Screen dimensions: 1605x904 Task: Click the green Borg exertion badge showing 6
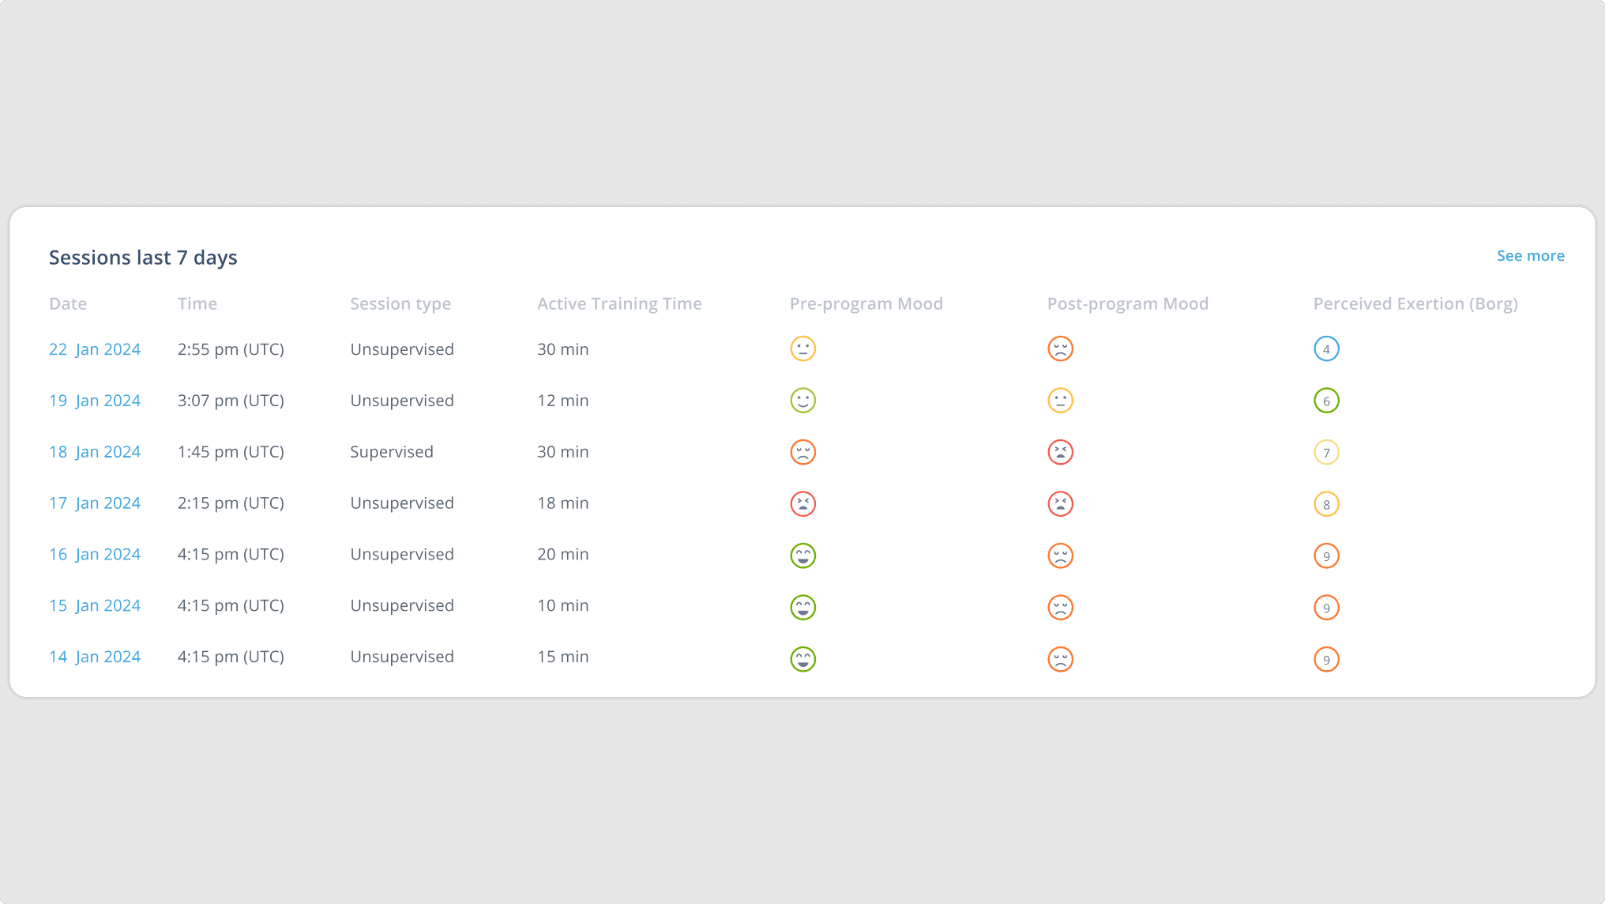point(1326,401)
